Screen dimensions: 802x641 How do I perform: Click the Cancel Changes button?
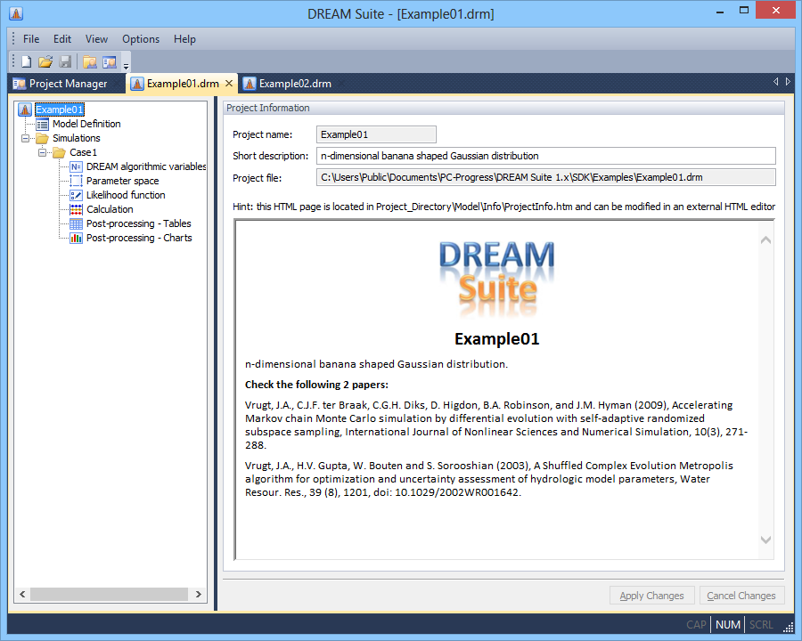pyautogui.click(x=741, y=596)
